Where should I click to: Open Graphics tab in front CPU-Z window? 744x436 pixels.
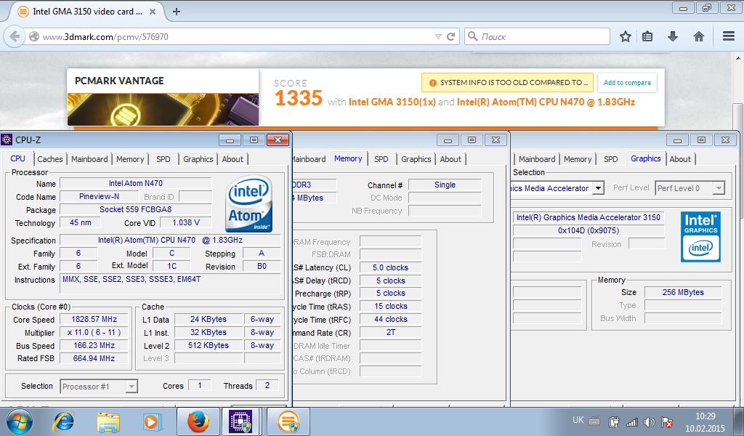[198, 159]
